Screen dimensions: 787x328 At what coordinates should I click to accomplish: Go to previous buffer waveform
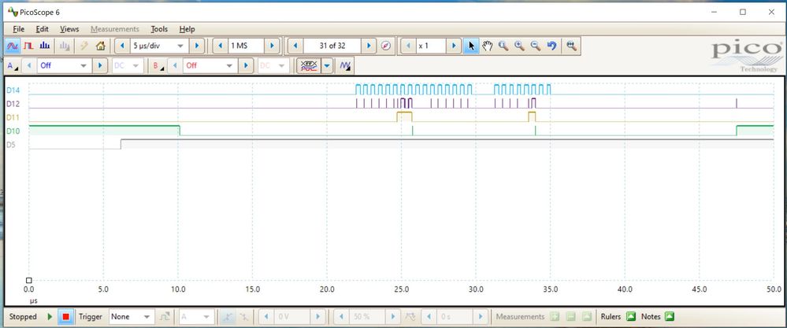(x=295, y=46)
